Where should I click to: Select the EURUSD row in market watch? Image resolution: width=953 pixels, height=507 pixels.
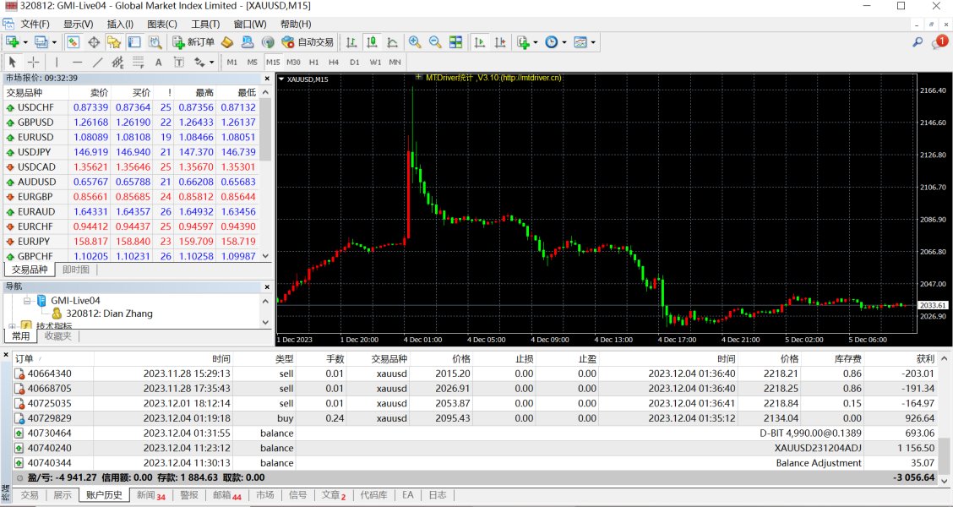tap(35, 137)
